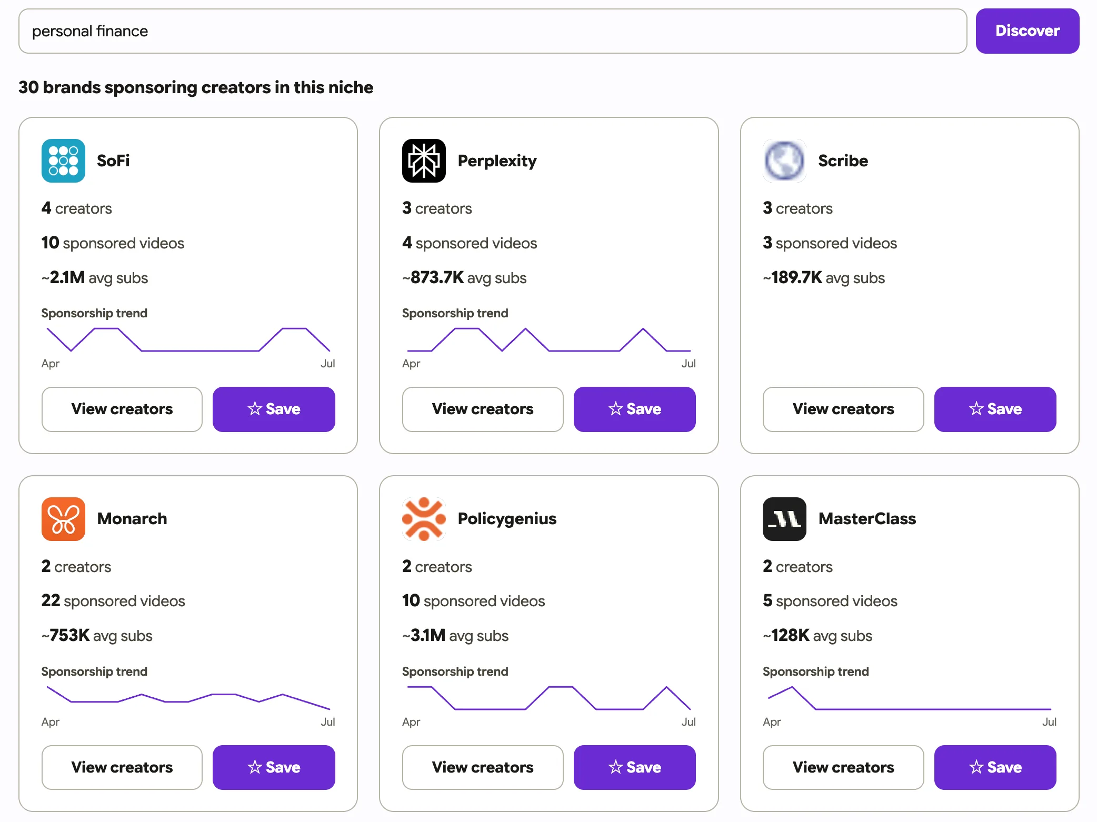Image resolution: width=1097 pixels, height=822 pixels.
Task: Click the MasterClass black logo icon
Action: tap(784, 519)
